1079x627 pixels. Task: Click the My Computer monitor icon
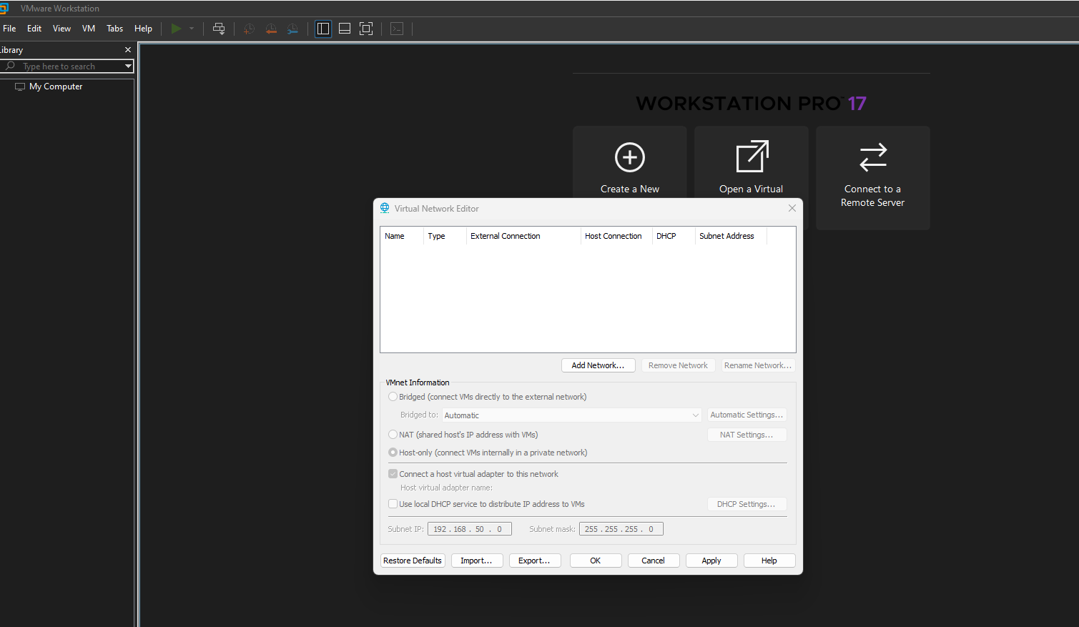pyautogui.click(x=20, y=87)
